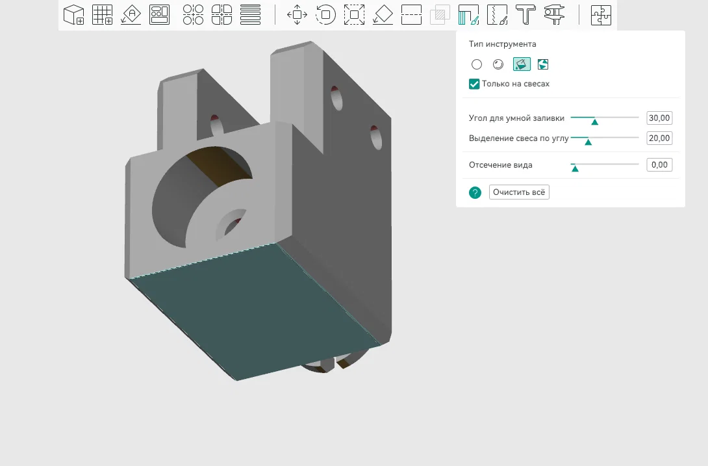This screenshot has width=708, height=466.
Task: Choose the gap fill tool type
Action: click(543, 64)
